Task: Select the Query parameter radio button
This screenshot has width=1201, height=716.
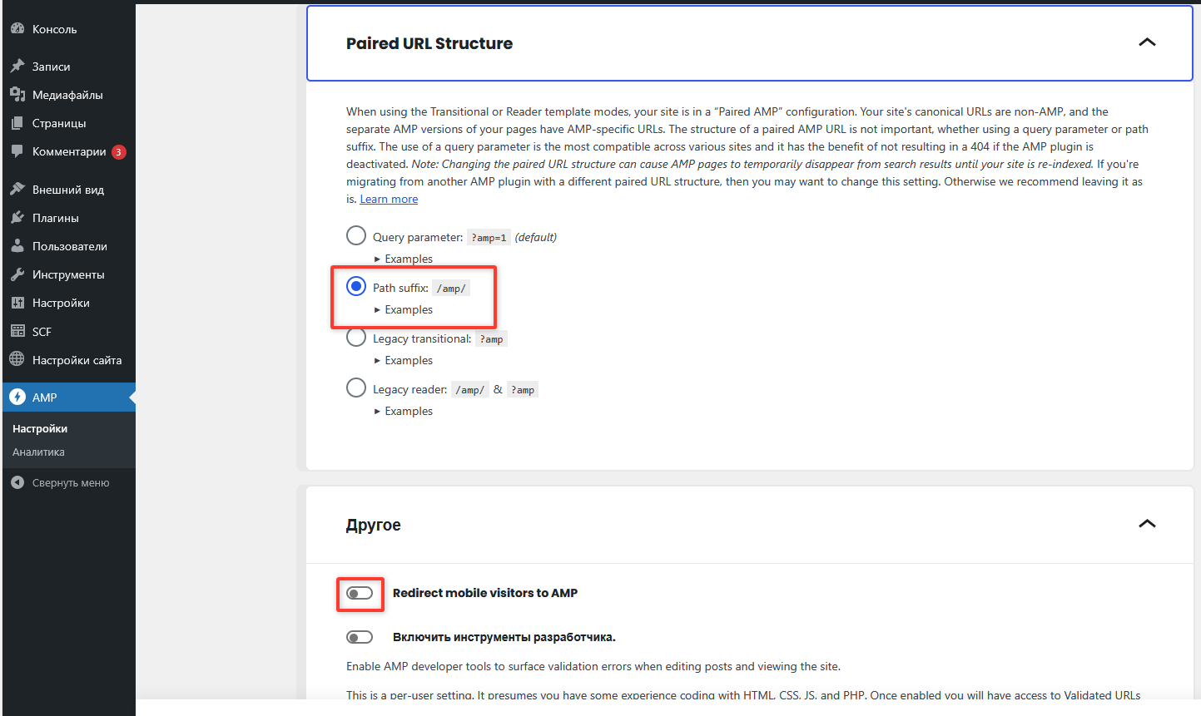Action: [x=356, y=236]
